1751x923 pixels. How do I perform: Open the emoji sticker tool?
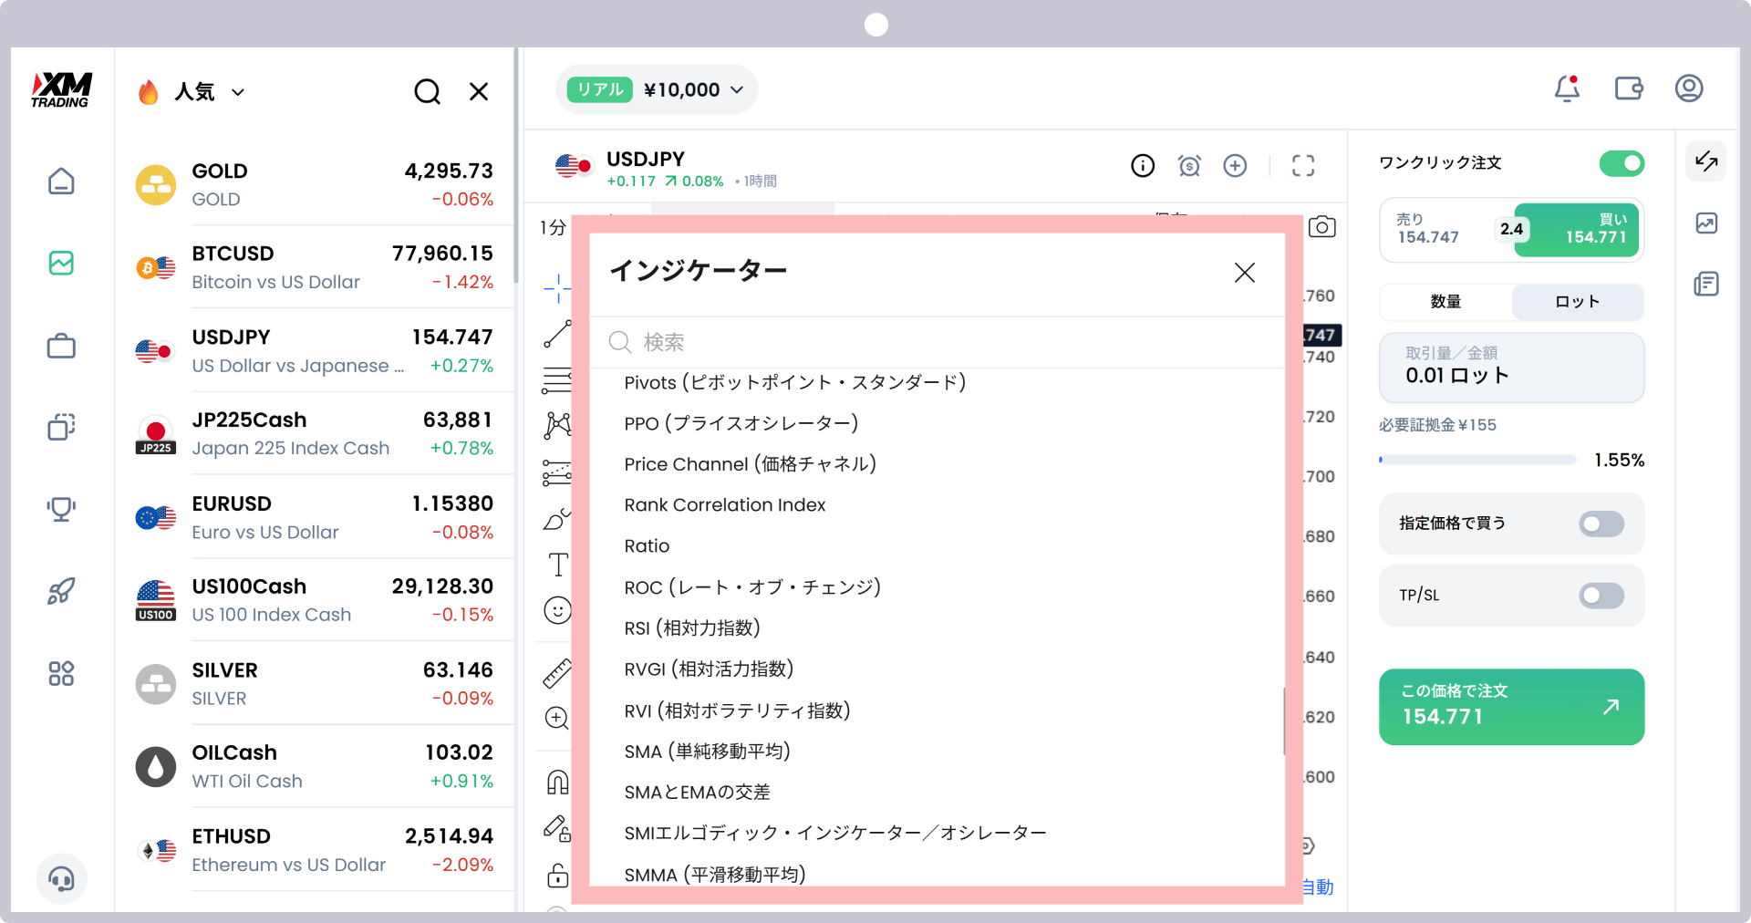(x=557, y=610)
